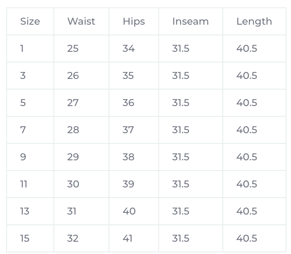Click the Hips column header
The width and height of the screenshot is (291, 254).
point(134,21)
